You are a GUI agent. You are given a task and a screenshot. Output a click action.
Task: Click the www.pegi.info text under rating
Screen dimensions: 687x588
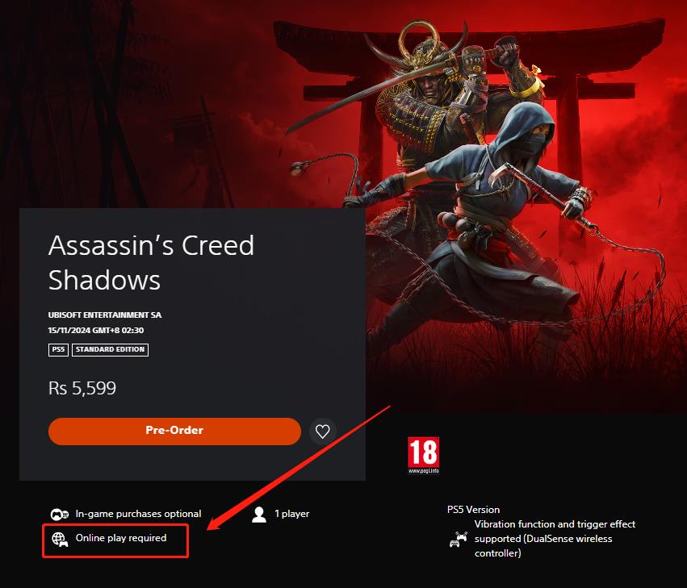click(x=423, y=471)
